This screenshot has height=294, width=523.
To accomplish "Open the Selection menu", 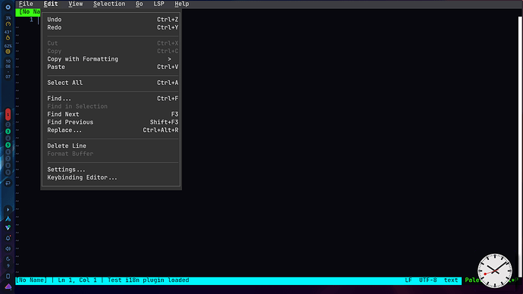I will [x=109, y=4].
